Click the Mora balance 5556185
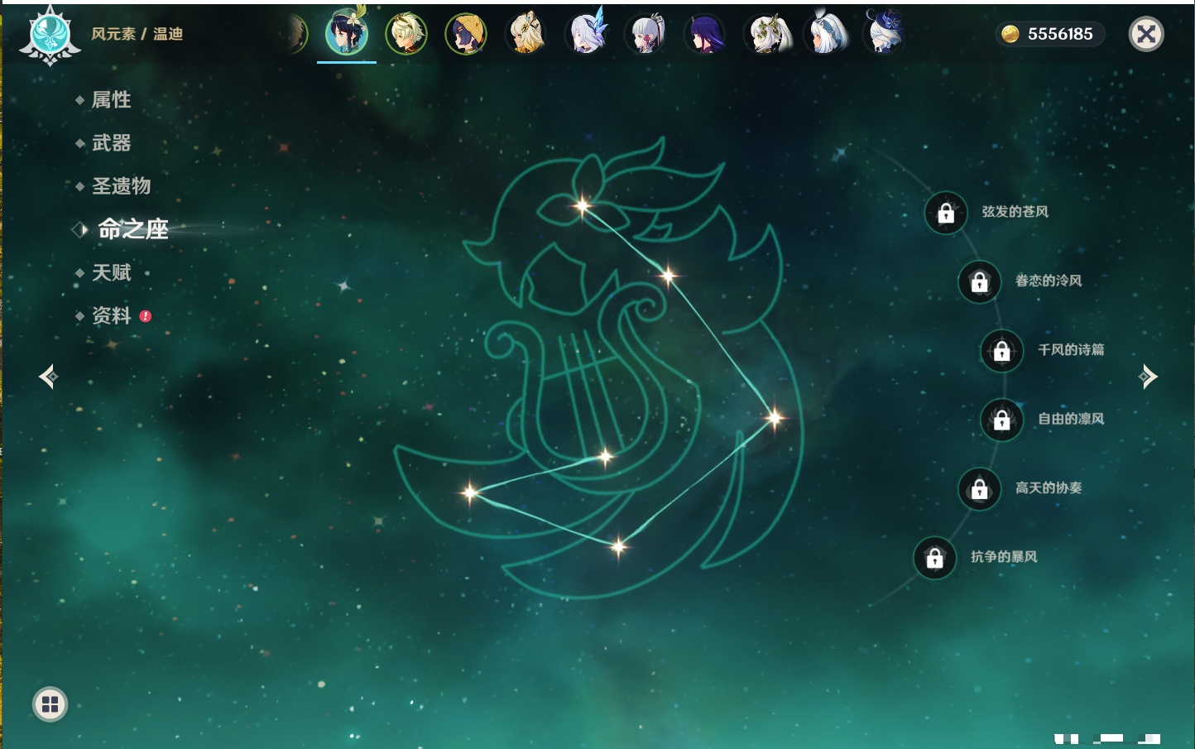Image resolution: width=1195 pixels, height=749 pixels. (1060, 34)
